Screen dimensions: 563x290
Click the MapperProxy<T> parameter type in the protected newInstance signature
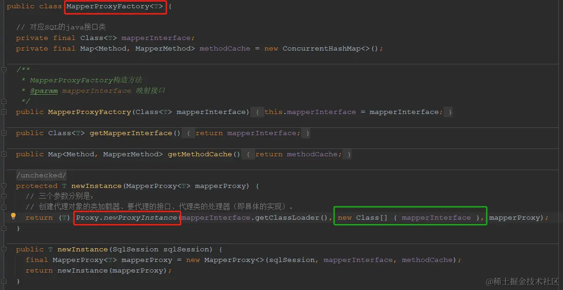(x=158, y=186)
